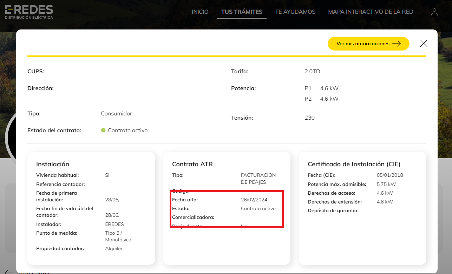Select Estado value in Contrato ATR card
This screenshot has width=452, height=274.
(258, 208)
